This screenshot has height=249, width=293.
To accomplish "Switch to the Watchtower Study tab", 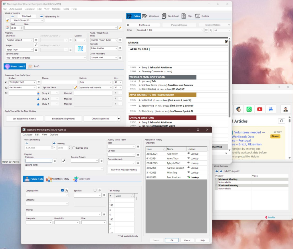I will [x=58, y=179].
